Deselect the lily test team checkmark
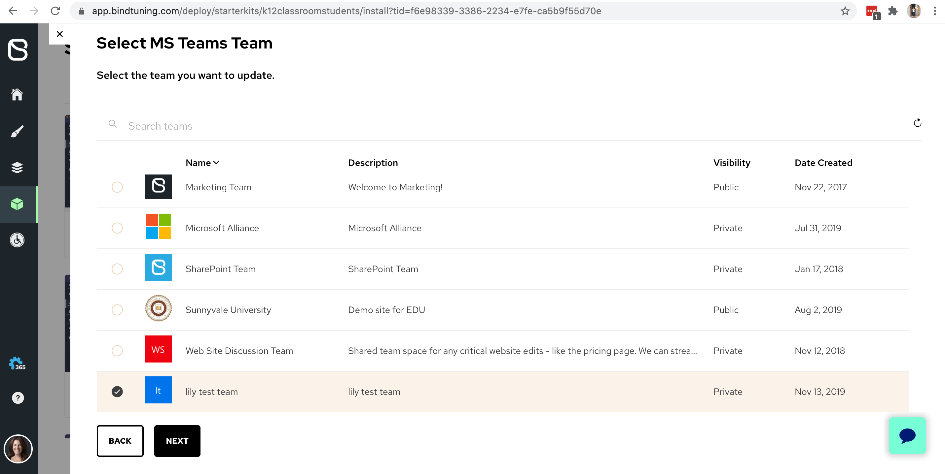This screenshot has height=474, width=945. [x=117, y=392]
